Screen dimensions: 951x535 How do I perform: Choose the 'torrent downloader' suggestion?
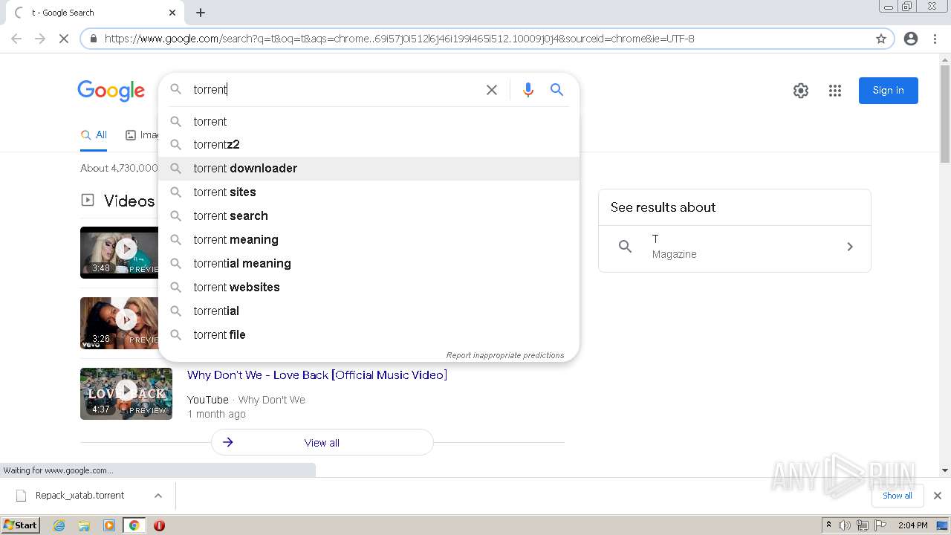369,169
